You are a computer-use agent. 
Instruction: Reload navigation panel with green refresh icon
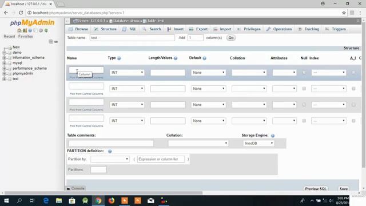click(46, 30)
